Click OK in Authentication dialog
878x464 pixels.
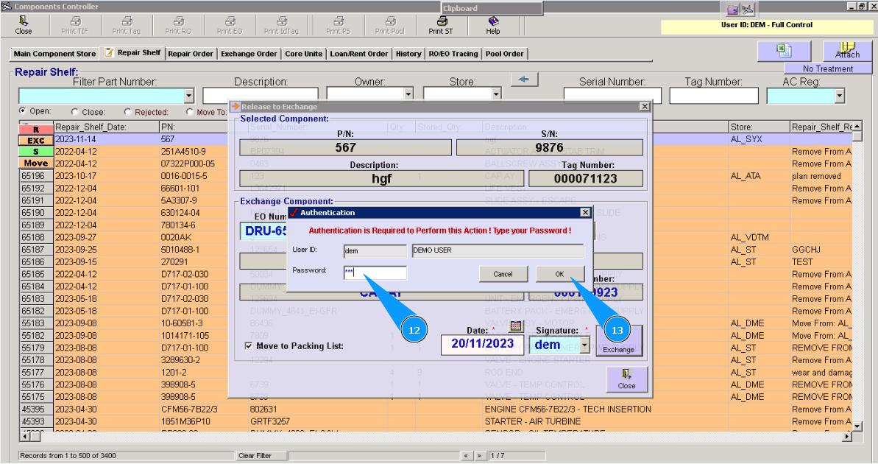point(559,274)
